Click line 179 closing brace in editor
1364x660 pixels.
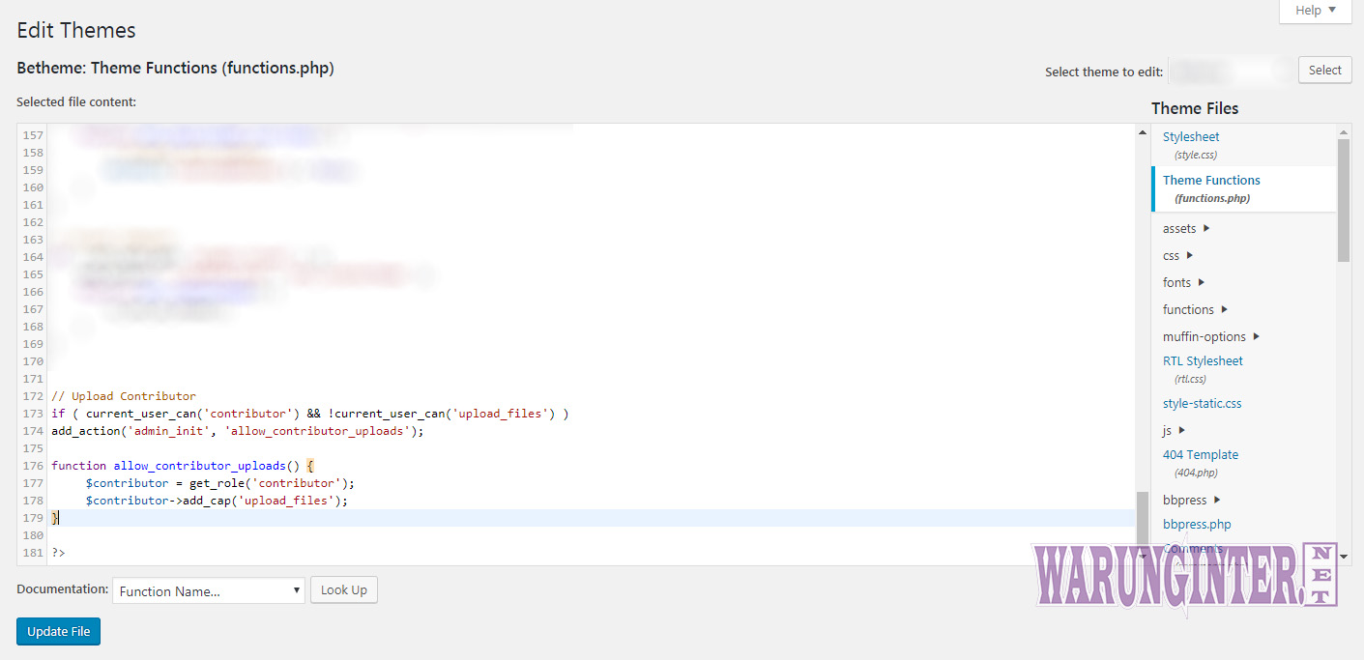55,518
